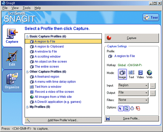
Task: Select Text capture mode
Action: (x=131, y=74)
